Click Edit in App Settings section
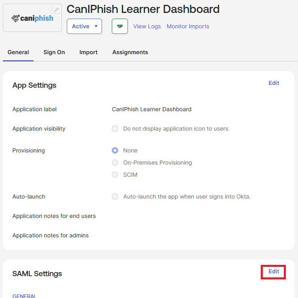298x298 pixels. [274, 83]
